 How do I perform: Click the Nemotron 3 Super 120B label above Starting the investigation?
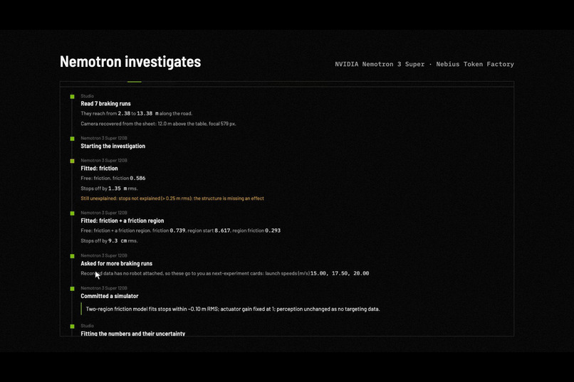tap(104, 138)
